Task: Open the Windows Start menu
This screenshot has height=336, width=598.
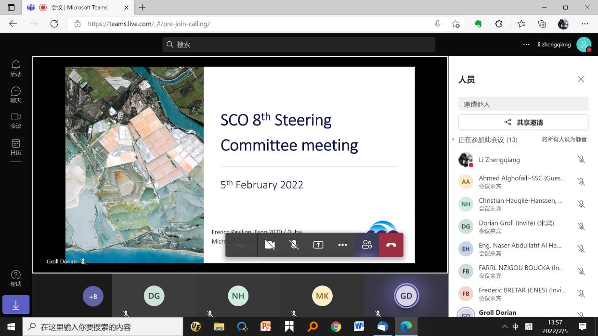Action: point(11,327)
